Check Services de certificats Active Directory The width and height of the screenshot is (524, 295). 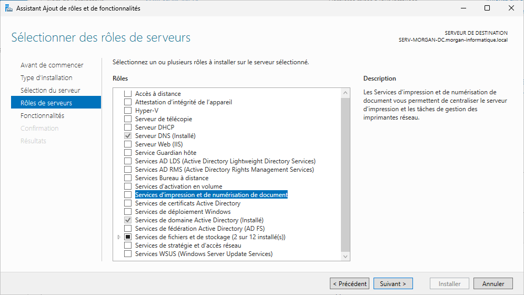click(x=127, y=203)
